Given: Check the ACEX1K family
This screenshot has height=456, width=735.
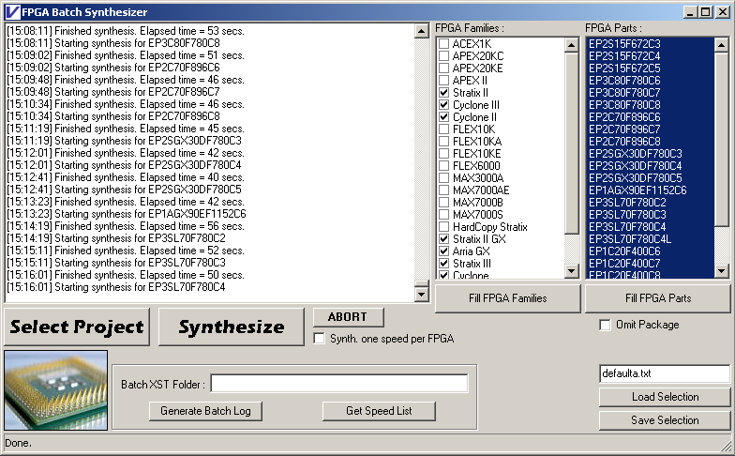Looking at the screenshot, I should click(x=444, y=43).
